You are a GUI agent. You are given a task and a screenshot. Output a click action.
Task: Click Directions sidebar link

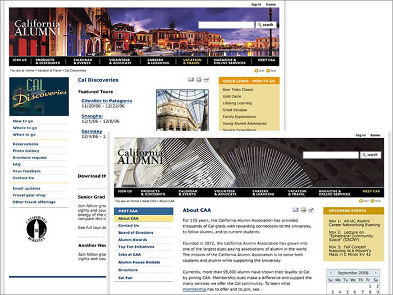(x=128, y=270)
